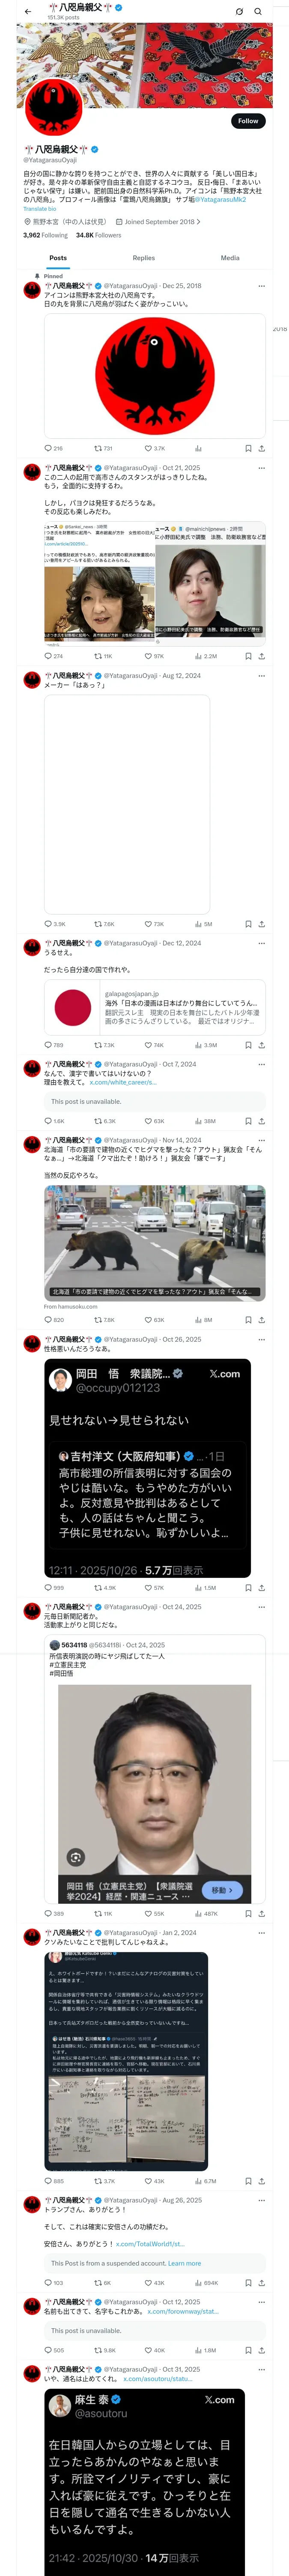Open the 3,962 Following list
Image resolution: width=289 pixels, height=2576 pixels.
pos(46,235)
